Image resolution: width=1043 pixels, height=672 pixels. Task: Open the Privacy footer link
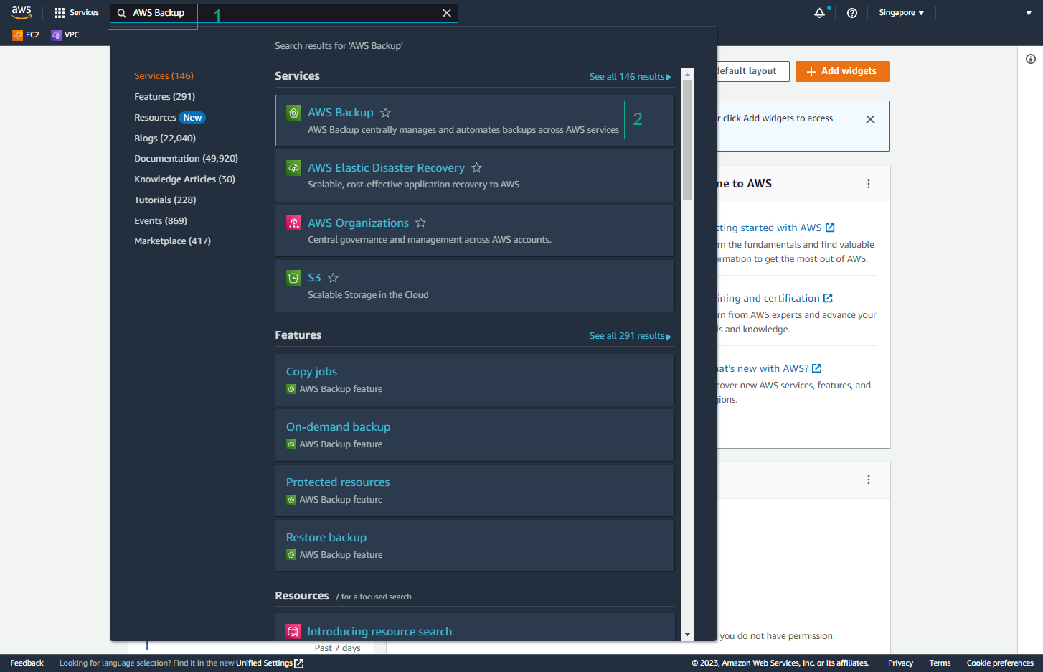tap(900, 663)
